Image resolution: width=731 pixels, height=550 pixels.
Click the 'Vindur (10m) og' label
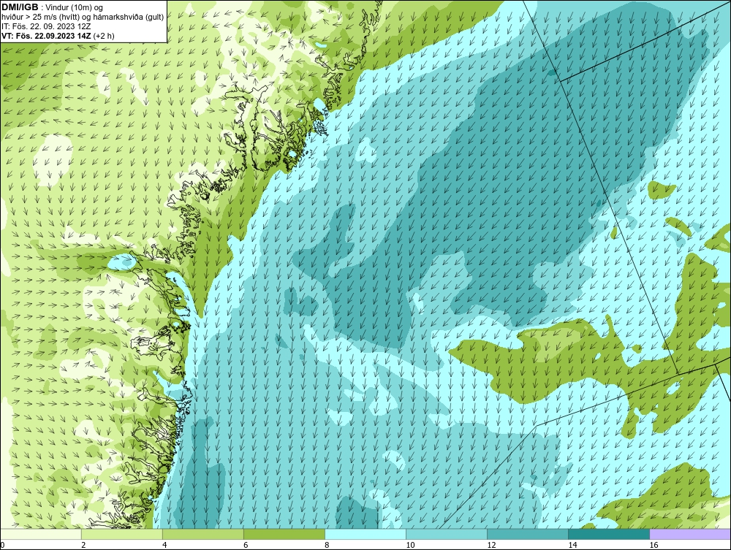tap(75, 8)
